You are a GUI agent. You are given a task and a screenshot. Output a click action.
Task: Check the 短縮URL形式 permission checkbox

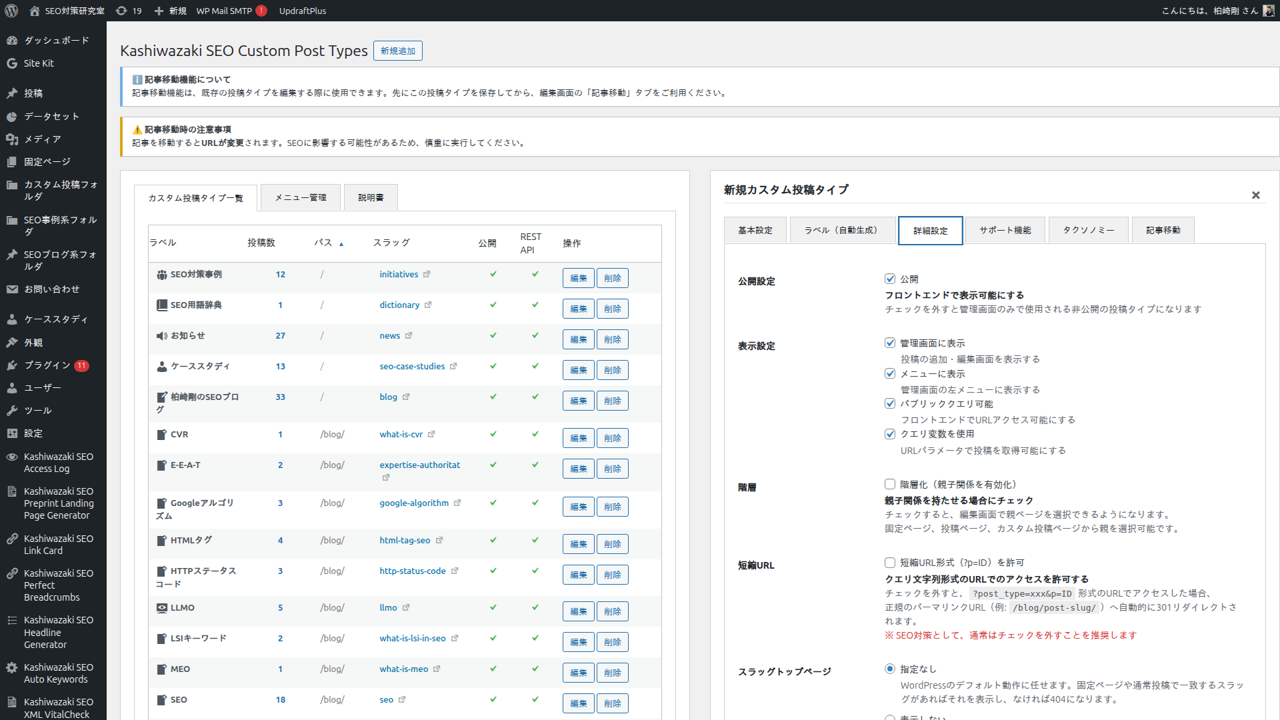click(890, 562)
